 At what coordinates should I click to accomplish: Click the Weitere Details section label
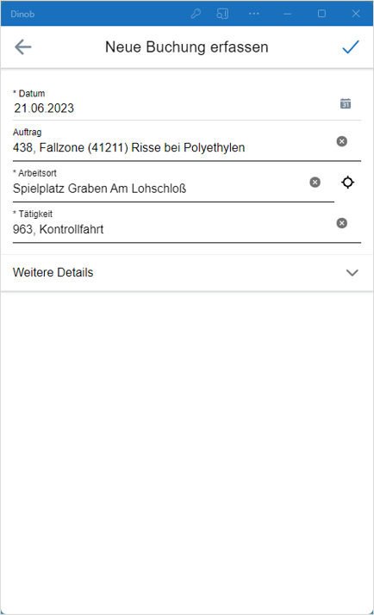tap(53, 272)
